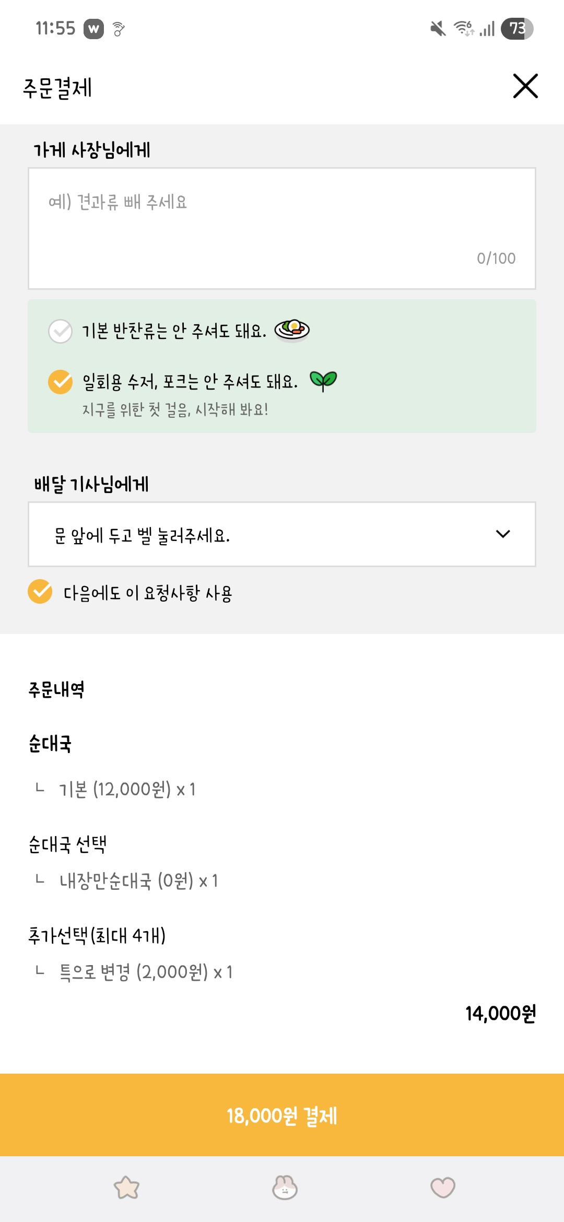Image resolution: width=564 pixels, height=1222 pixels.
Task: Tap the star icon in bottom bar
Action: (127, 1188)
